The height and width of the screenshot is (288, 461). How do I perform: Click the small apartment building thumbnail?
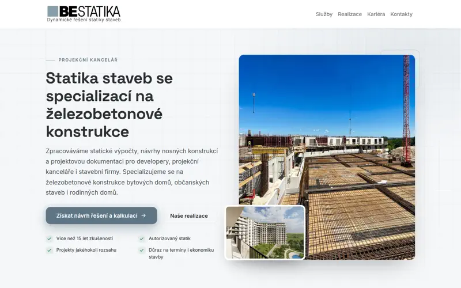point(265,233)
